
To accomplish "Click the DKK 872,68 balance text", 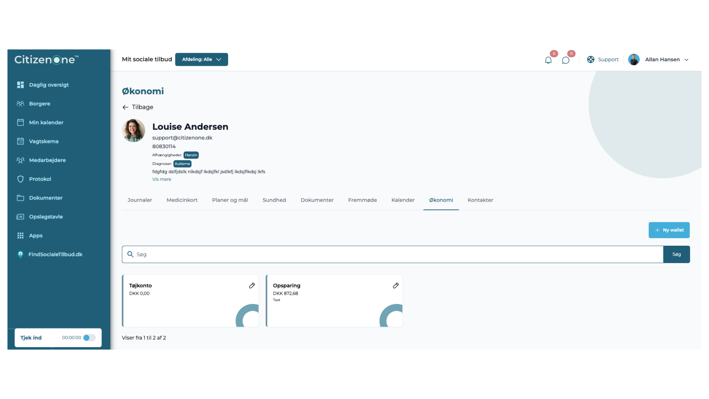I will click(x=285, y=293).
